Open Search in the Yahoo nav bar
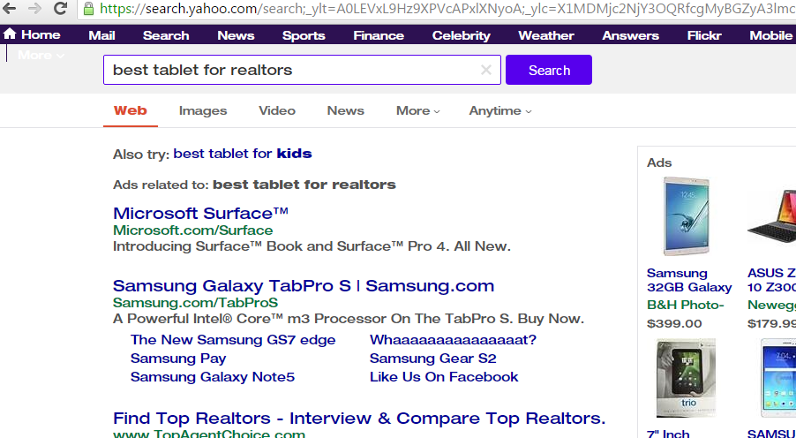This screenshot has width=796, height=438. 166,35
